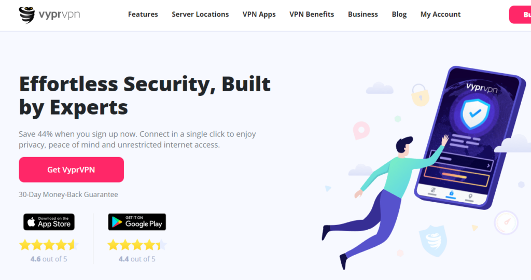Click the location pin icon on phone
This screenshot has width=531, height=280.
tap(470, 197)
